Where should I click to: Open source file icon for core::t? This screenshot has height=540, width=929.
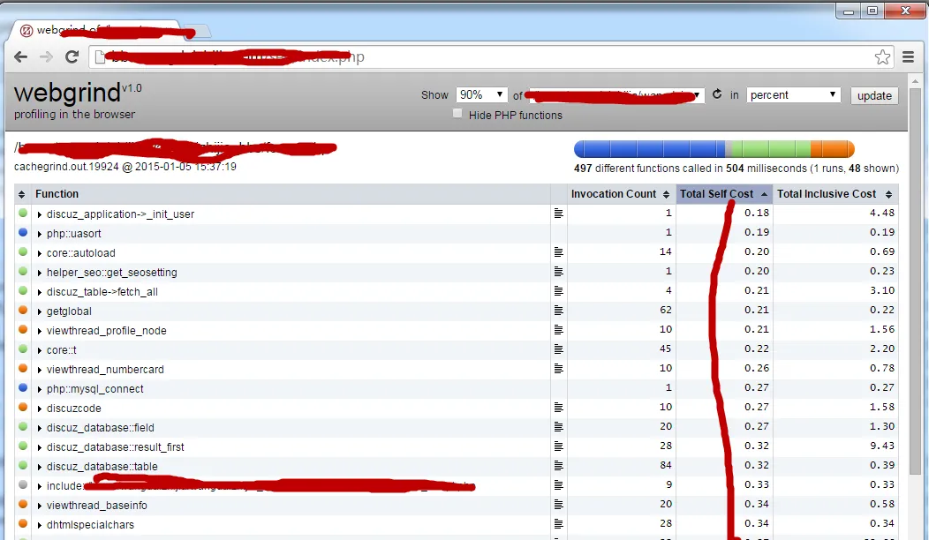point(558,349)
